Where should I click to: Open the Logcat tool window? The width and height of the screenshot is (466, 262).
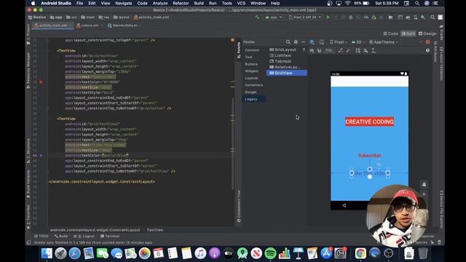[x=84, y=236]
